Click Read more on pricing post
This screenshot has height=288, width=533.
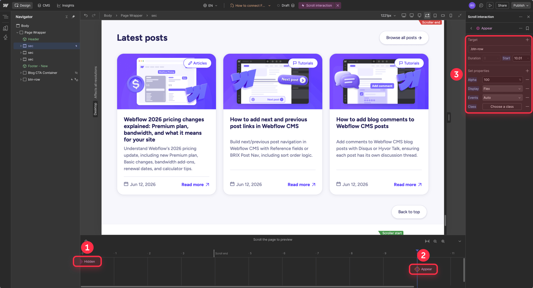click(195, 185)
